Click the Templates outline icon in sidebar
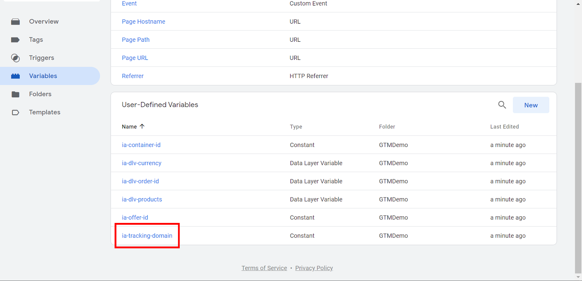The height and width of the screenshot is (281, 582). [x=15, y=113]
